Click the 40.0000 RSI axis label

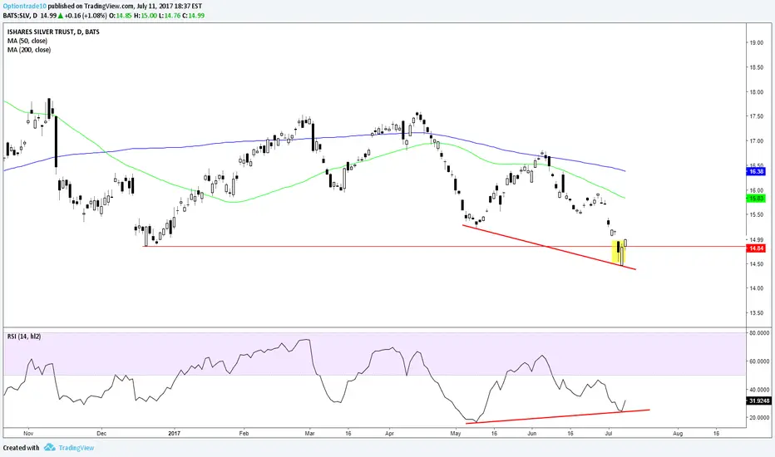pos(760,390)
